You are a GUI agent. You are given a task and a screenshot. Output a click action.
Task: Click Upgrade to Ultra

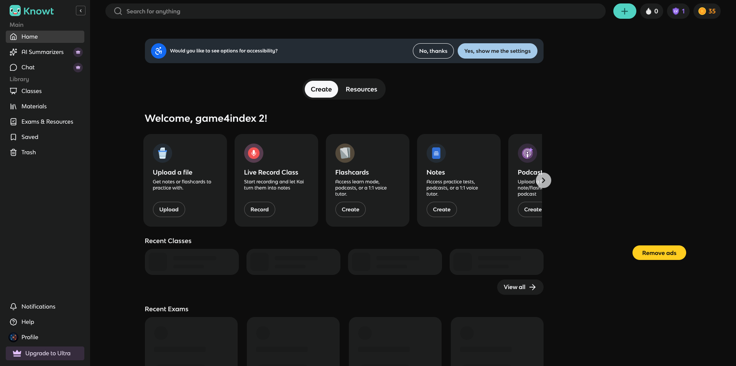[x=45, y=353]
